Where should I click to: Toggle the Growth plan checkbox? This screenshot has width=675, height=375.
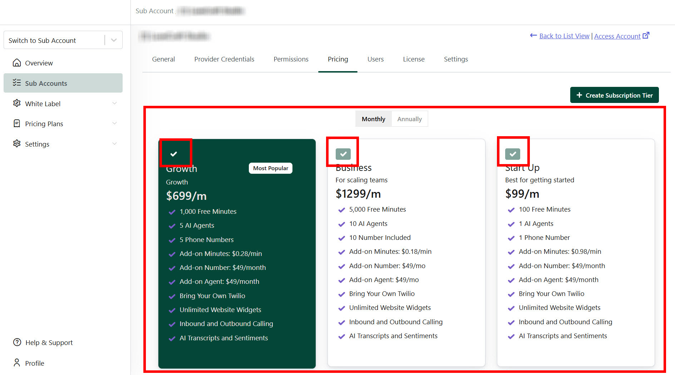click(x=174, y=154)
